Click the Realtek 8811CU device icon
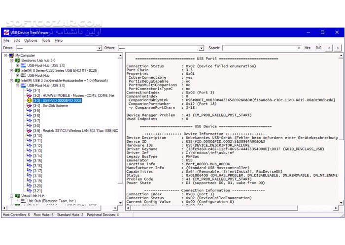 coord(29,131)
